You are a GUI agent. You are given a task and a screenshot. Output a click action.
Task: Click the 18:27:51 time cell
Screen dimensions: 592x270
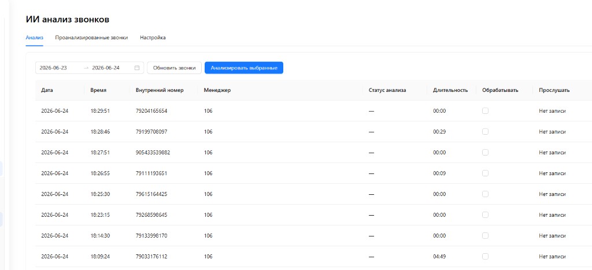100,153
